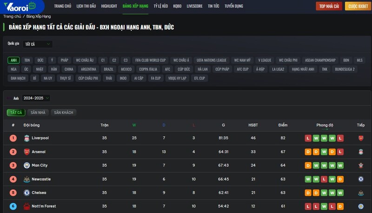Click Nott'm Forest club crest icon
372x213 pixels.
click(x=27, y=206)
